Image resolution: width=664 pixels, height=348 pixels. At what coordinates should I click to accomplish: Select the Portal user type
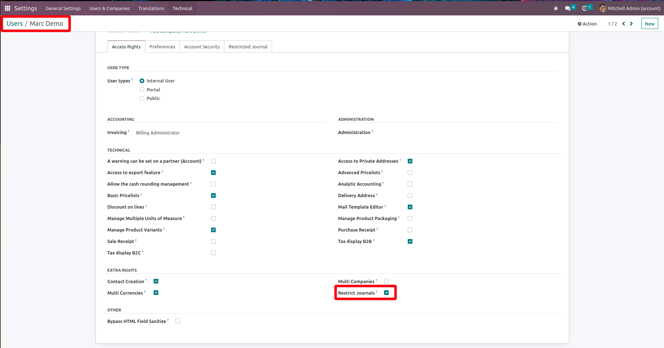coord(142,90)
